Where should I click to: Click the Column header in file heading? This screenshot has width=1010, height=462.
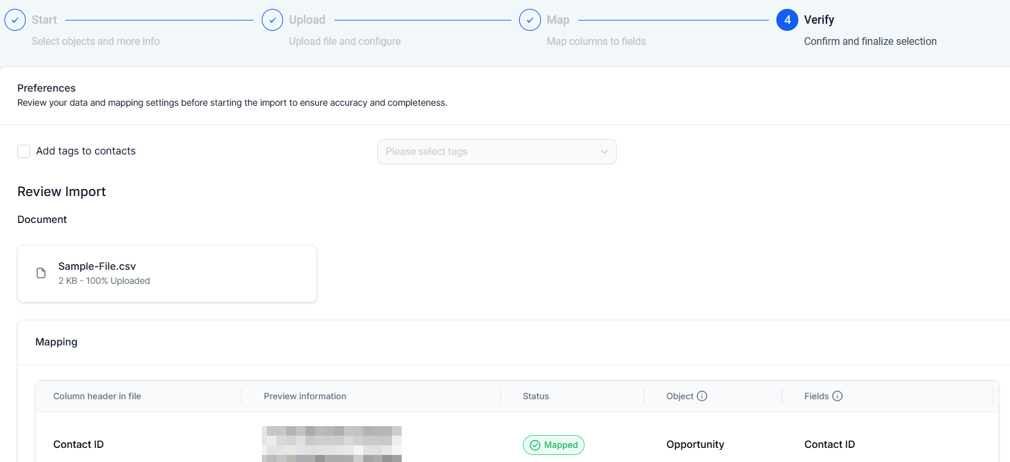[97, 396]
